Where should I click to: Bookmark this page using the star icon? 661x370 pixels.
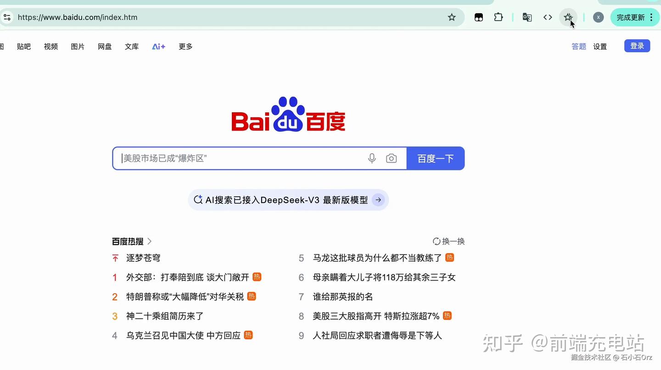click(x=452, y=17)
